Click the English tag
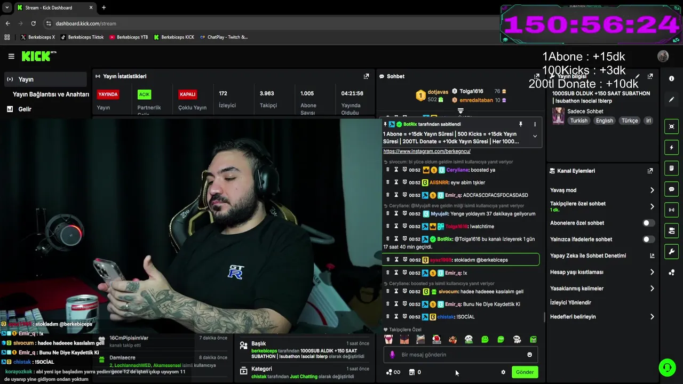This screenshot has height=384, width=683. 604,121
